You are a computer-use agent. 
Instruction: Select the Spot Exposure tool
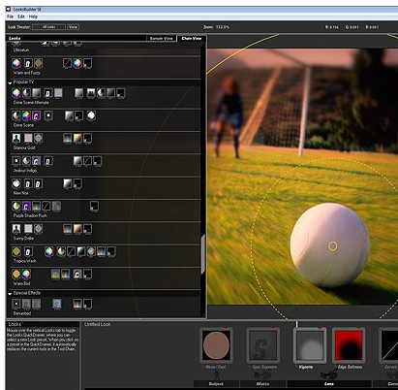(262, 345)
